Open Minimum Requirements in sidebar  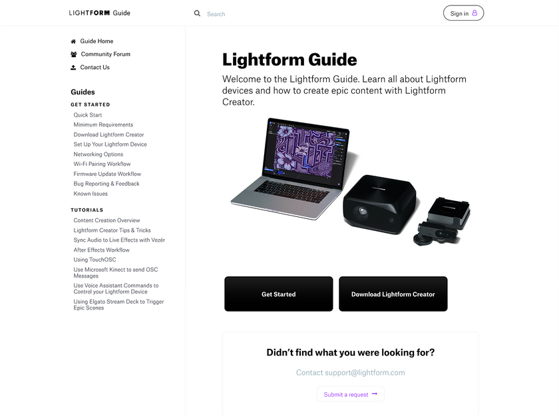point(103,124)
